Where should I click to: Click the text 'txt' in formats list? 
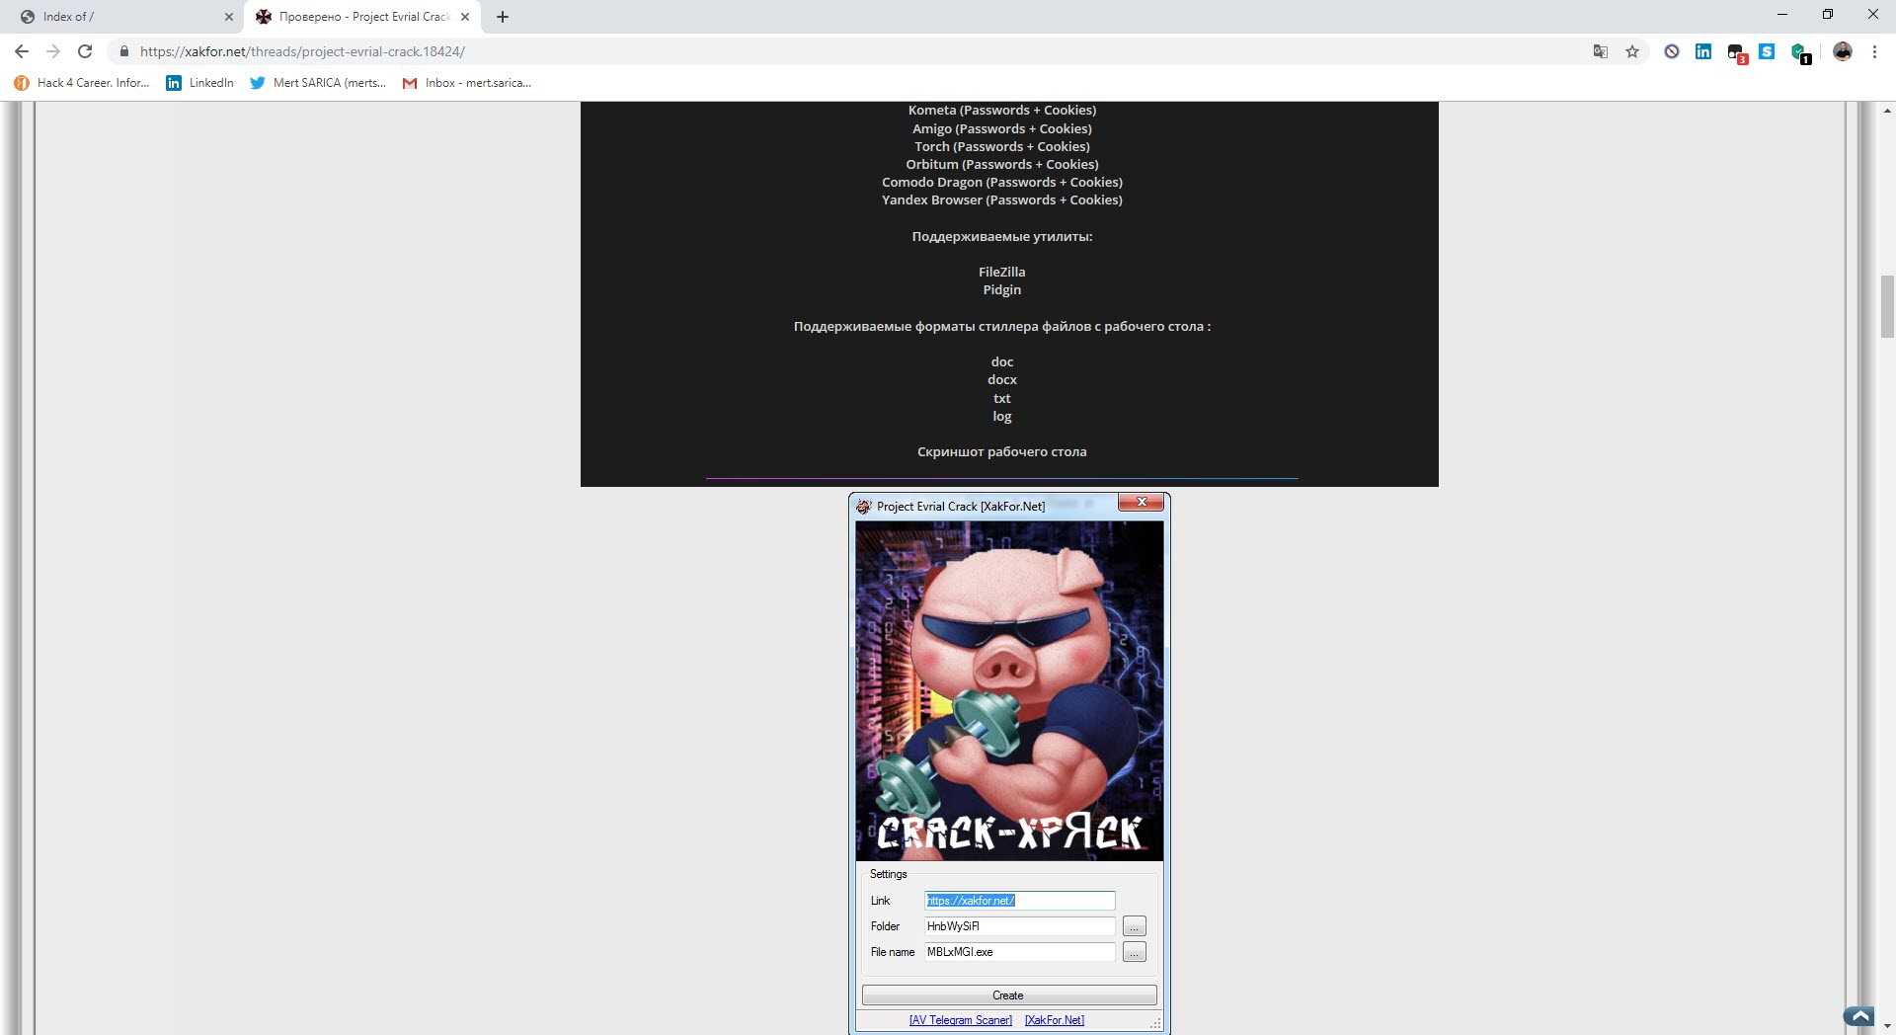coord(1001,398)
